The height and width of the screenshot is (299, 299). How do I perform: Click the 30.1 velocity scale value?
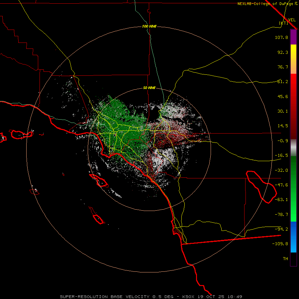point(283,111)
